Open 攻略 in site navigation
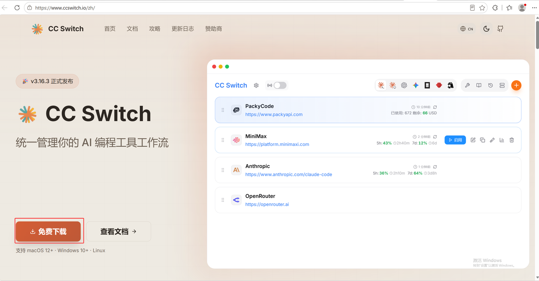 click(155, 29)
